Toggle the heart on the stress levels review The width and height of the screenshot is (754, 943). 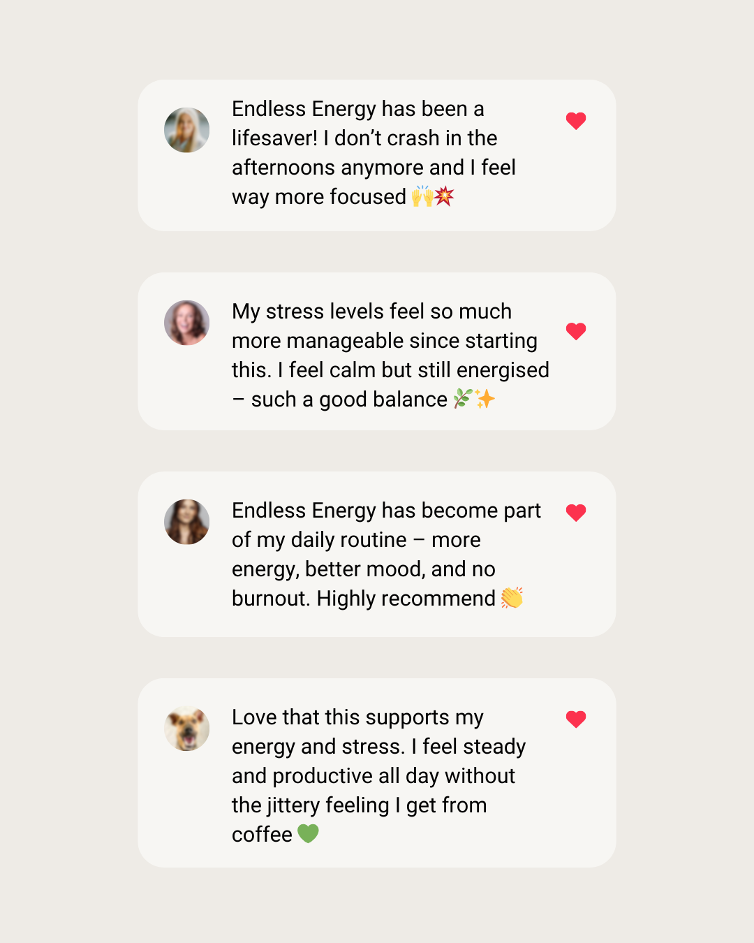576,331
